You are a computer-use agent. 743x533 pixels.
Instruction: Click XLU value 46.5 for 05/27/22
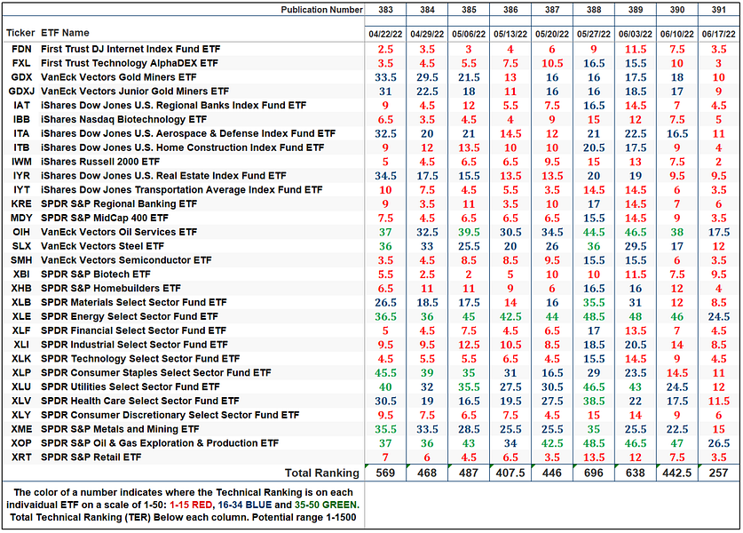point(594,387)
